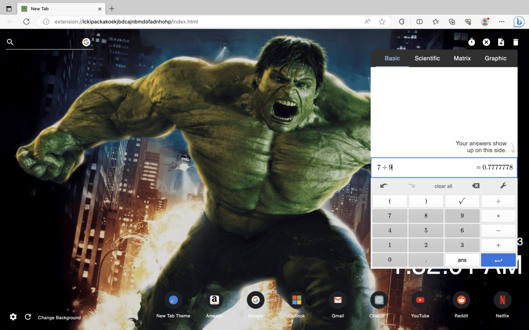Open the settings gear icon

tap(13, 317)
